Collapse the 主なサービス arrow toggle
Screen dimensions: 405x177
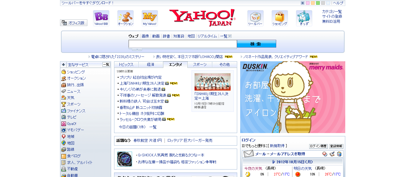pos(64,65)
